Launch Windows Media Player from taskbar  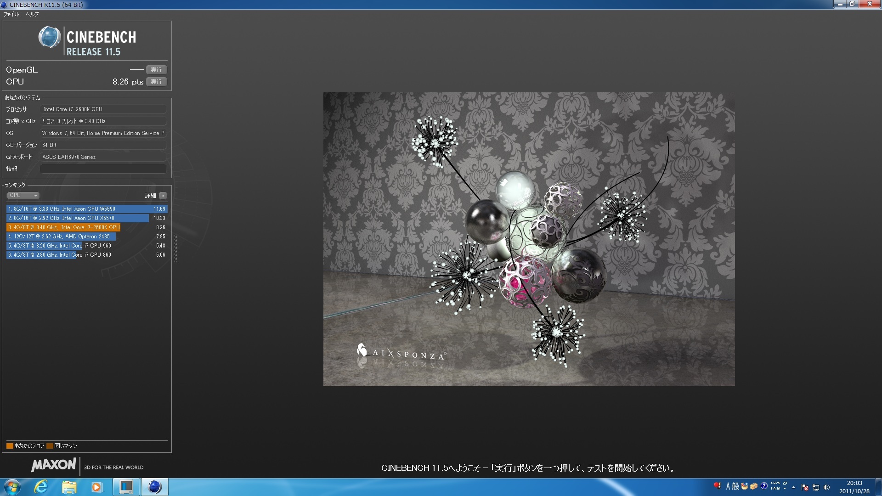click(x=96, y=487)
